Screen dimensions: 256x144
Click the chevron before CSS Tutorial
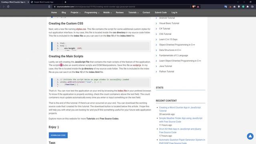pyautogui.click(x=156, y=34)
